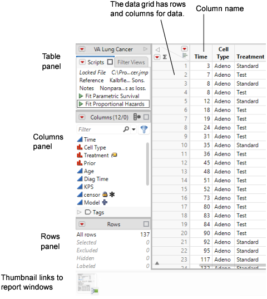Select the Locked File table variable
This screenshot has height=299, width=267.
[113, 72]
